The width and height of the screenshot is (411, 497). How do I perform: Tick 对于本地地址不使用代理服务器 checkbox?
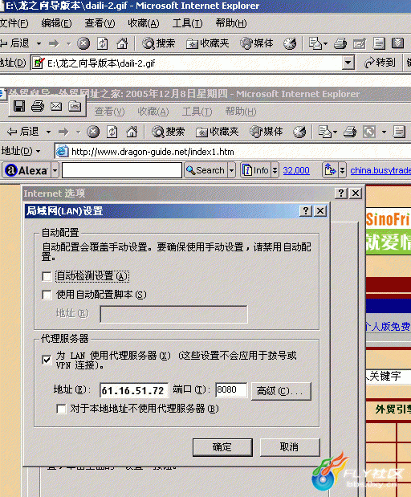click(61, 409)
